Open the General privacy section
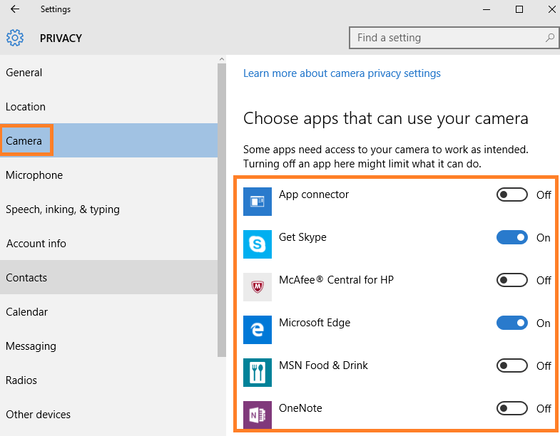This screenshot has height=436, width=560. click(x=108, y=73)
